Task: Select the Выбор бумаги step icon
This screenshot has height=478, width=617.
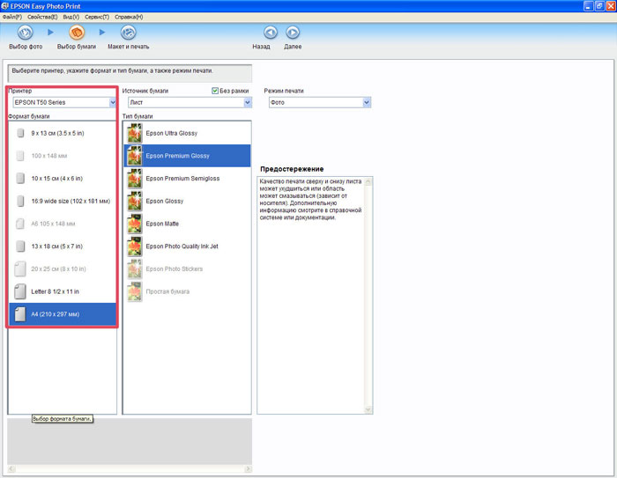Action: pyautogui.click(x=77, y=33)
